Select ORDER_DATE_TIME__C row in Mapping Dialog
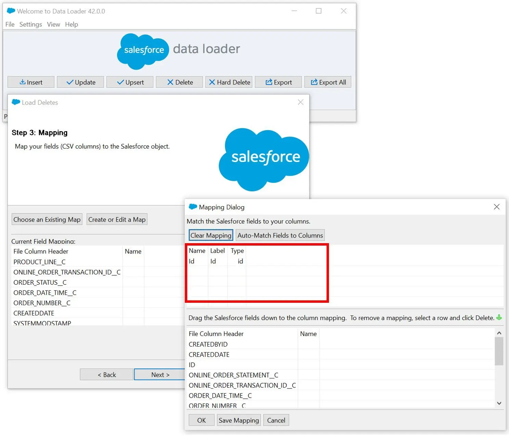Viewport: 509px width, 436px height. coord(341,396)
